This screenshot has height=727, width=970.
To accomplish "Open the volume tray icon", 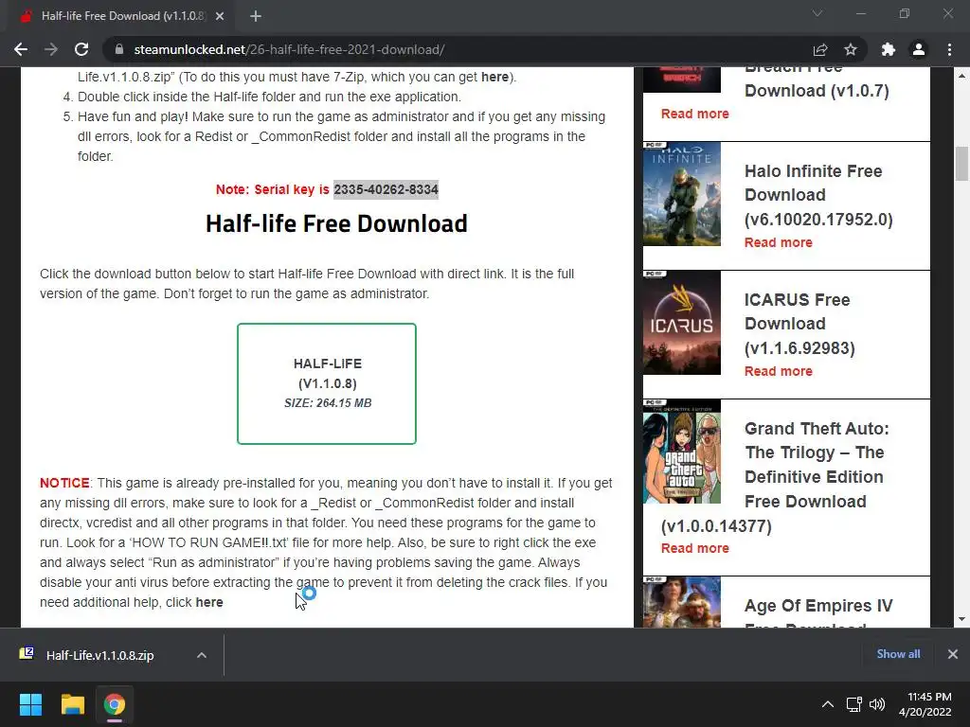I will [877, 704].
